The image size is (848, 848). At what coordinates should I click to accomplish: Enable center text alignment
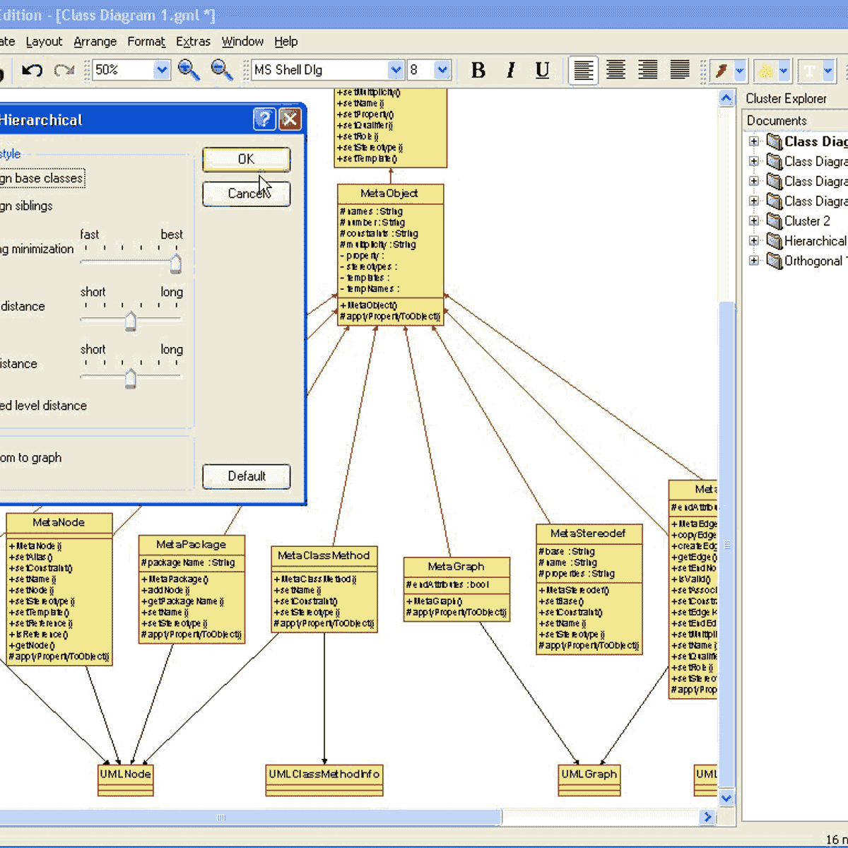point(616,70)
